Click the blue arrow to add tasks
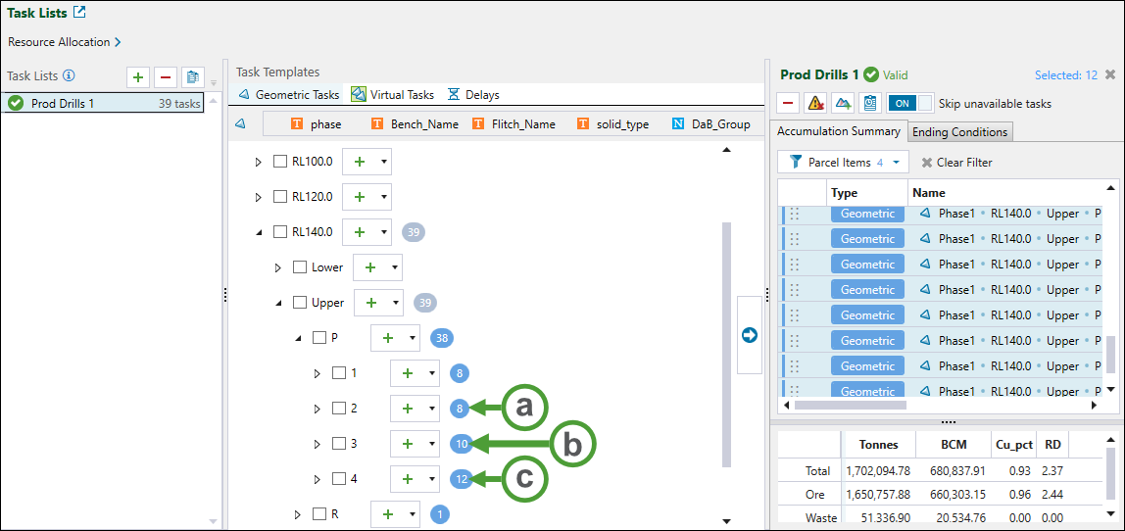 (750, 335)
